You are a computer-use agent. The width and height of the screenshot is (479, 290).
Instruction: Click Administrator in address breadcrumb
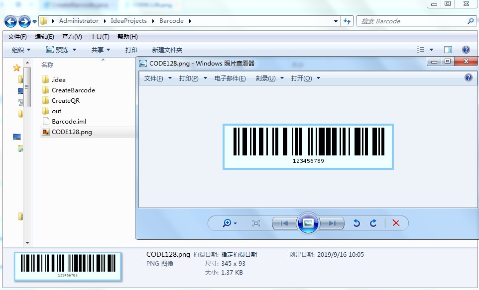(79, 21)
